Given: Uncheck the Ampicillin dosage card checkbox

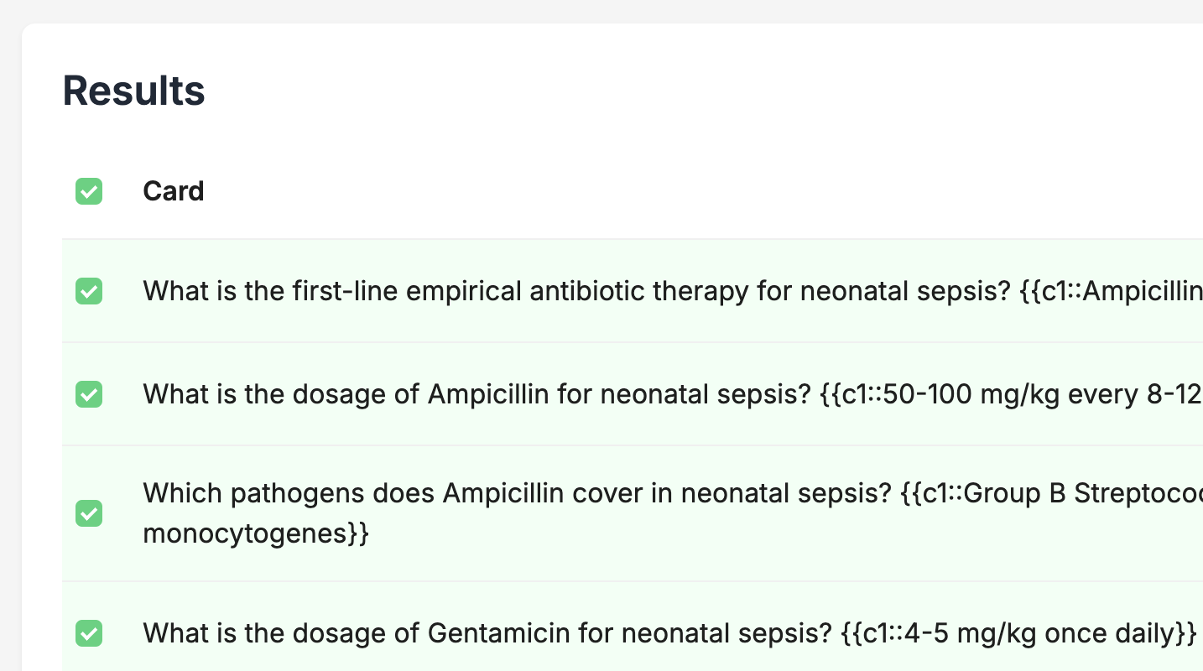Looking at the screenshot, I should (89, 393).
